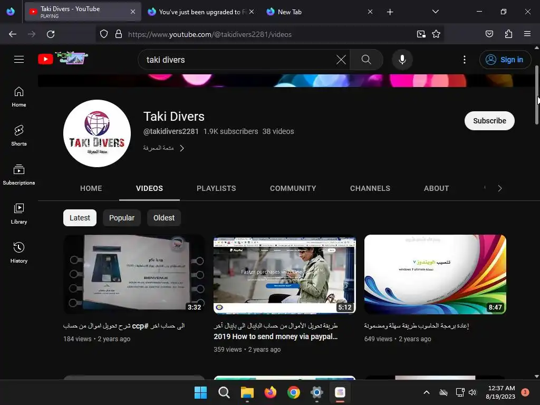Play the 3:32 video thumbnail

click(x=134, y=274)
